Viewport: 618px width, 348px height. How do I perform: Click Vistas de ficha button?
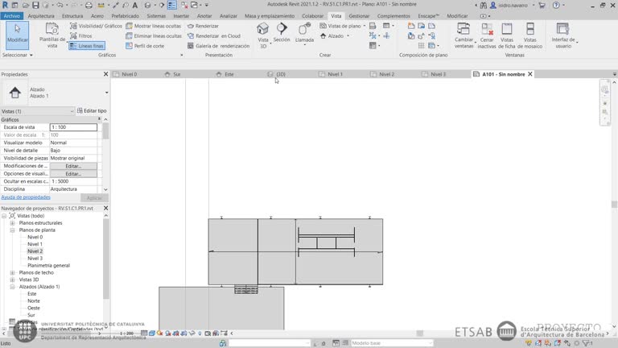(507, 35)
